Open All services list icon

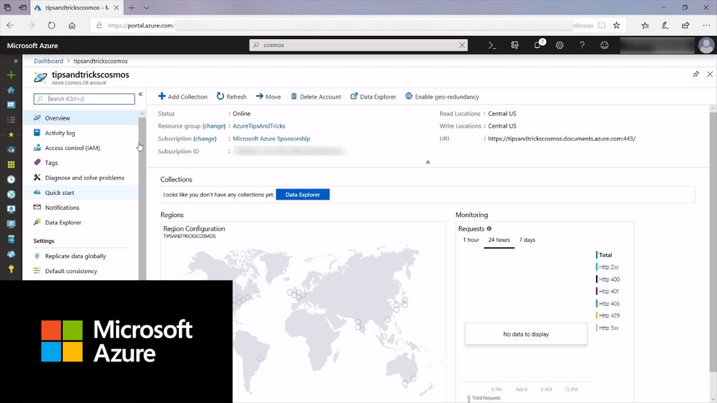coord(11,120)
